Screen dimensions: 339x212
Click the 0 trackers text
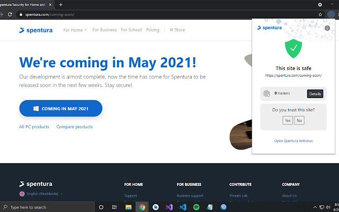click(x=282, y=93)
